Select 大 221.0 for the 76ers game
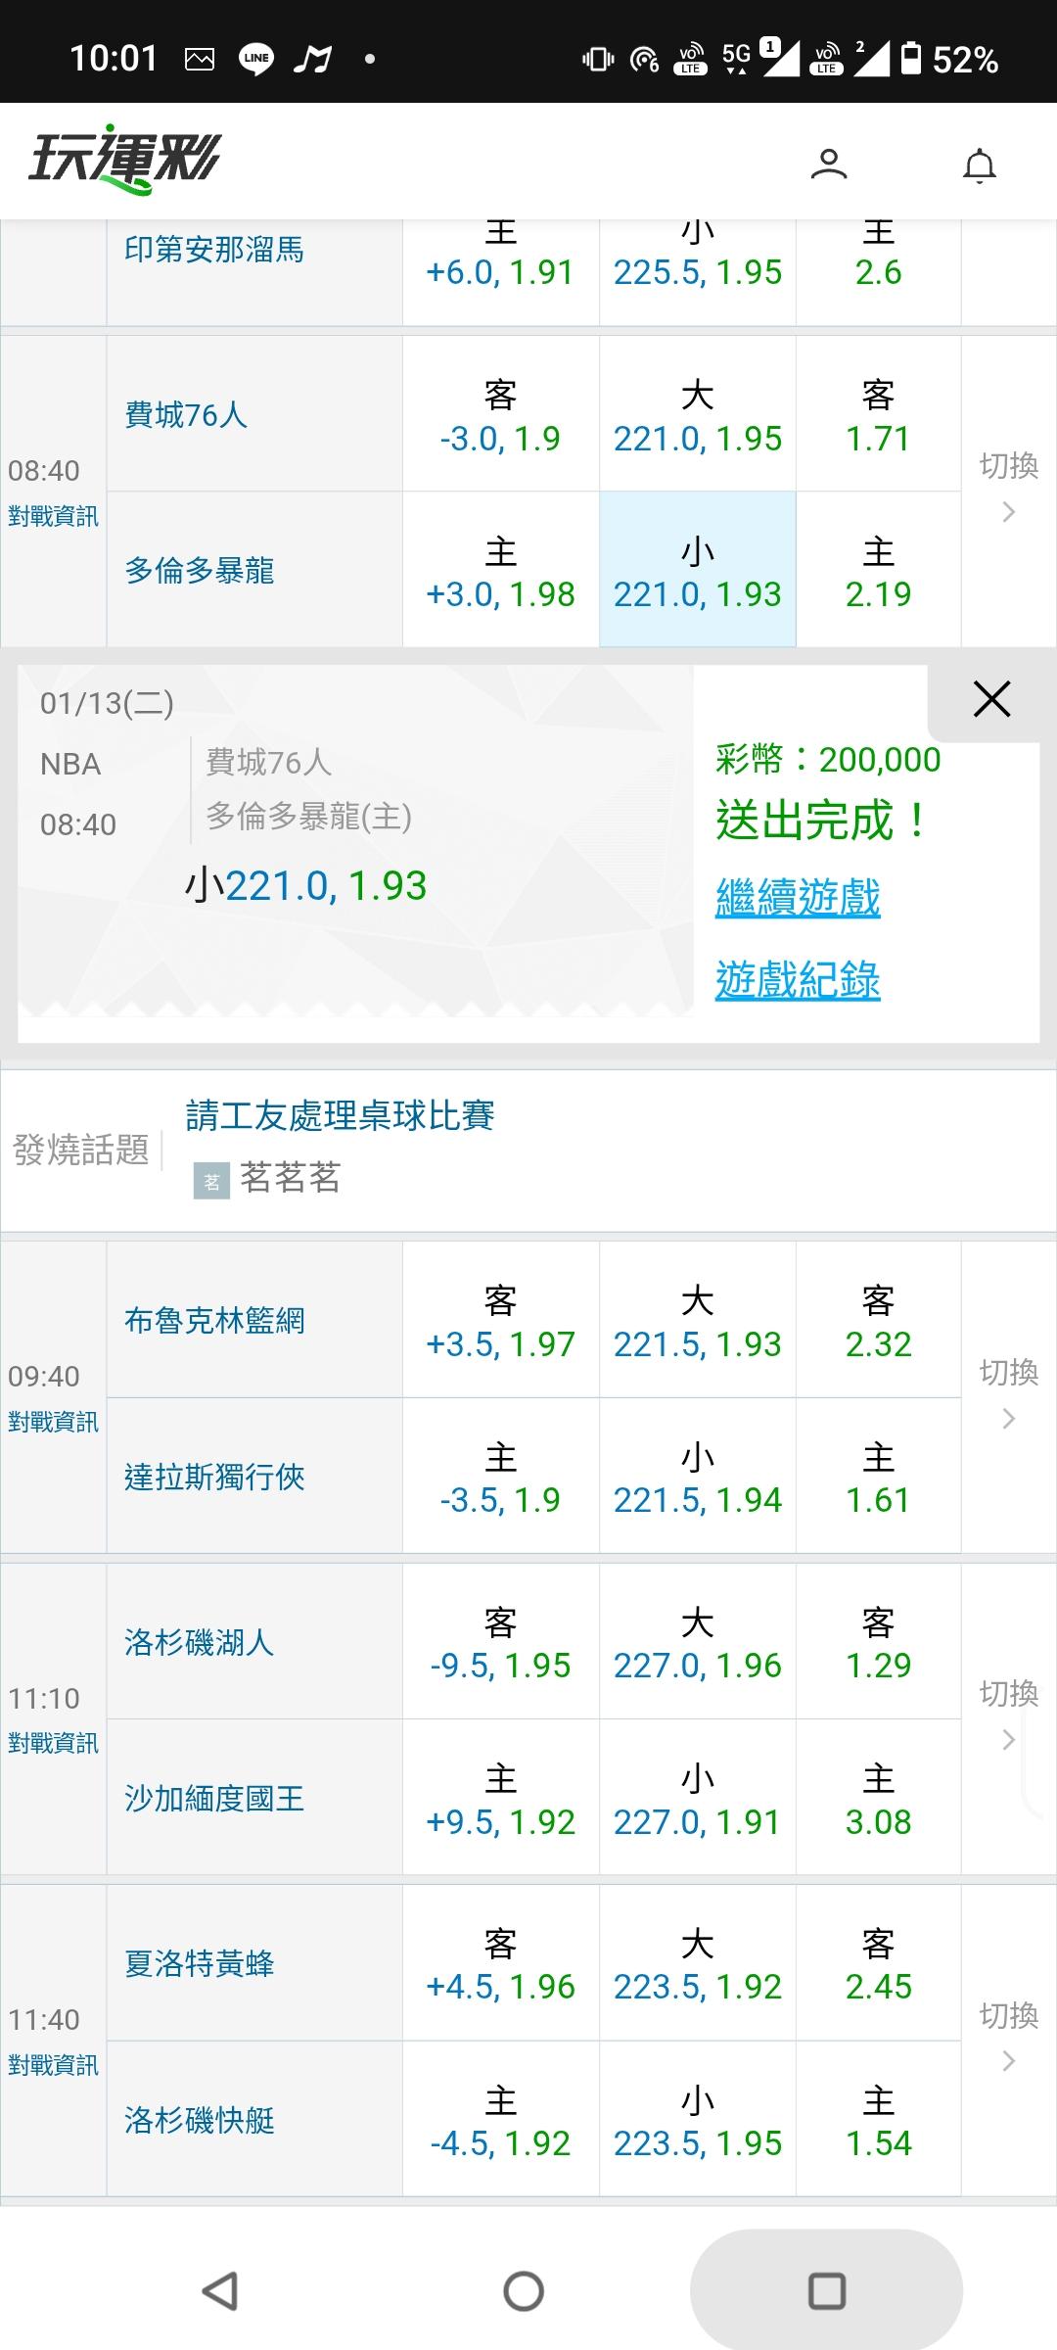 point(697,415)
